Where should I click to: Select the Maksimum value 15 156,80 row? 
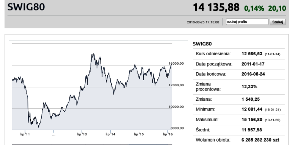[239, 120]
